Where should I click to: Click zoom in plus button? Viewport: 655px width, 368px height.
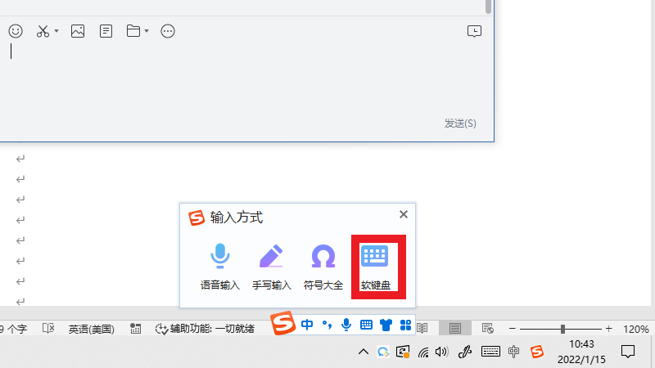(x=608, y=329)
